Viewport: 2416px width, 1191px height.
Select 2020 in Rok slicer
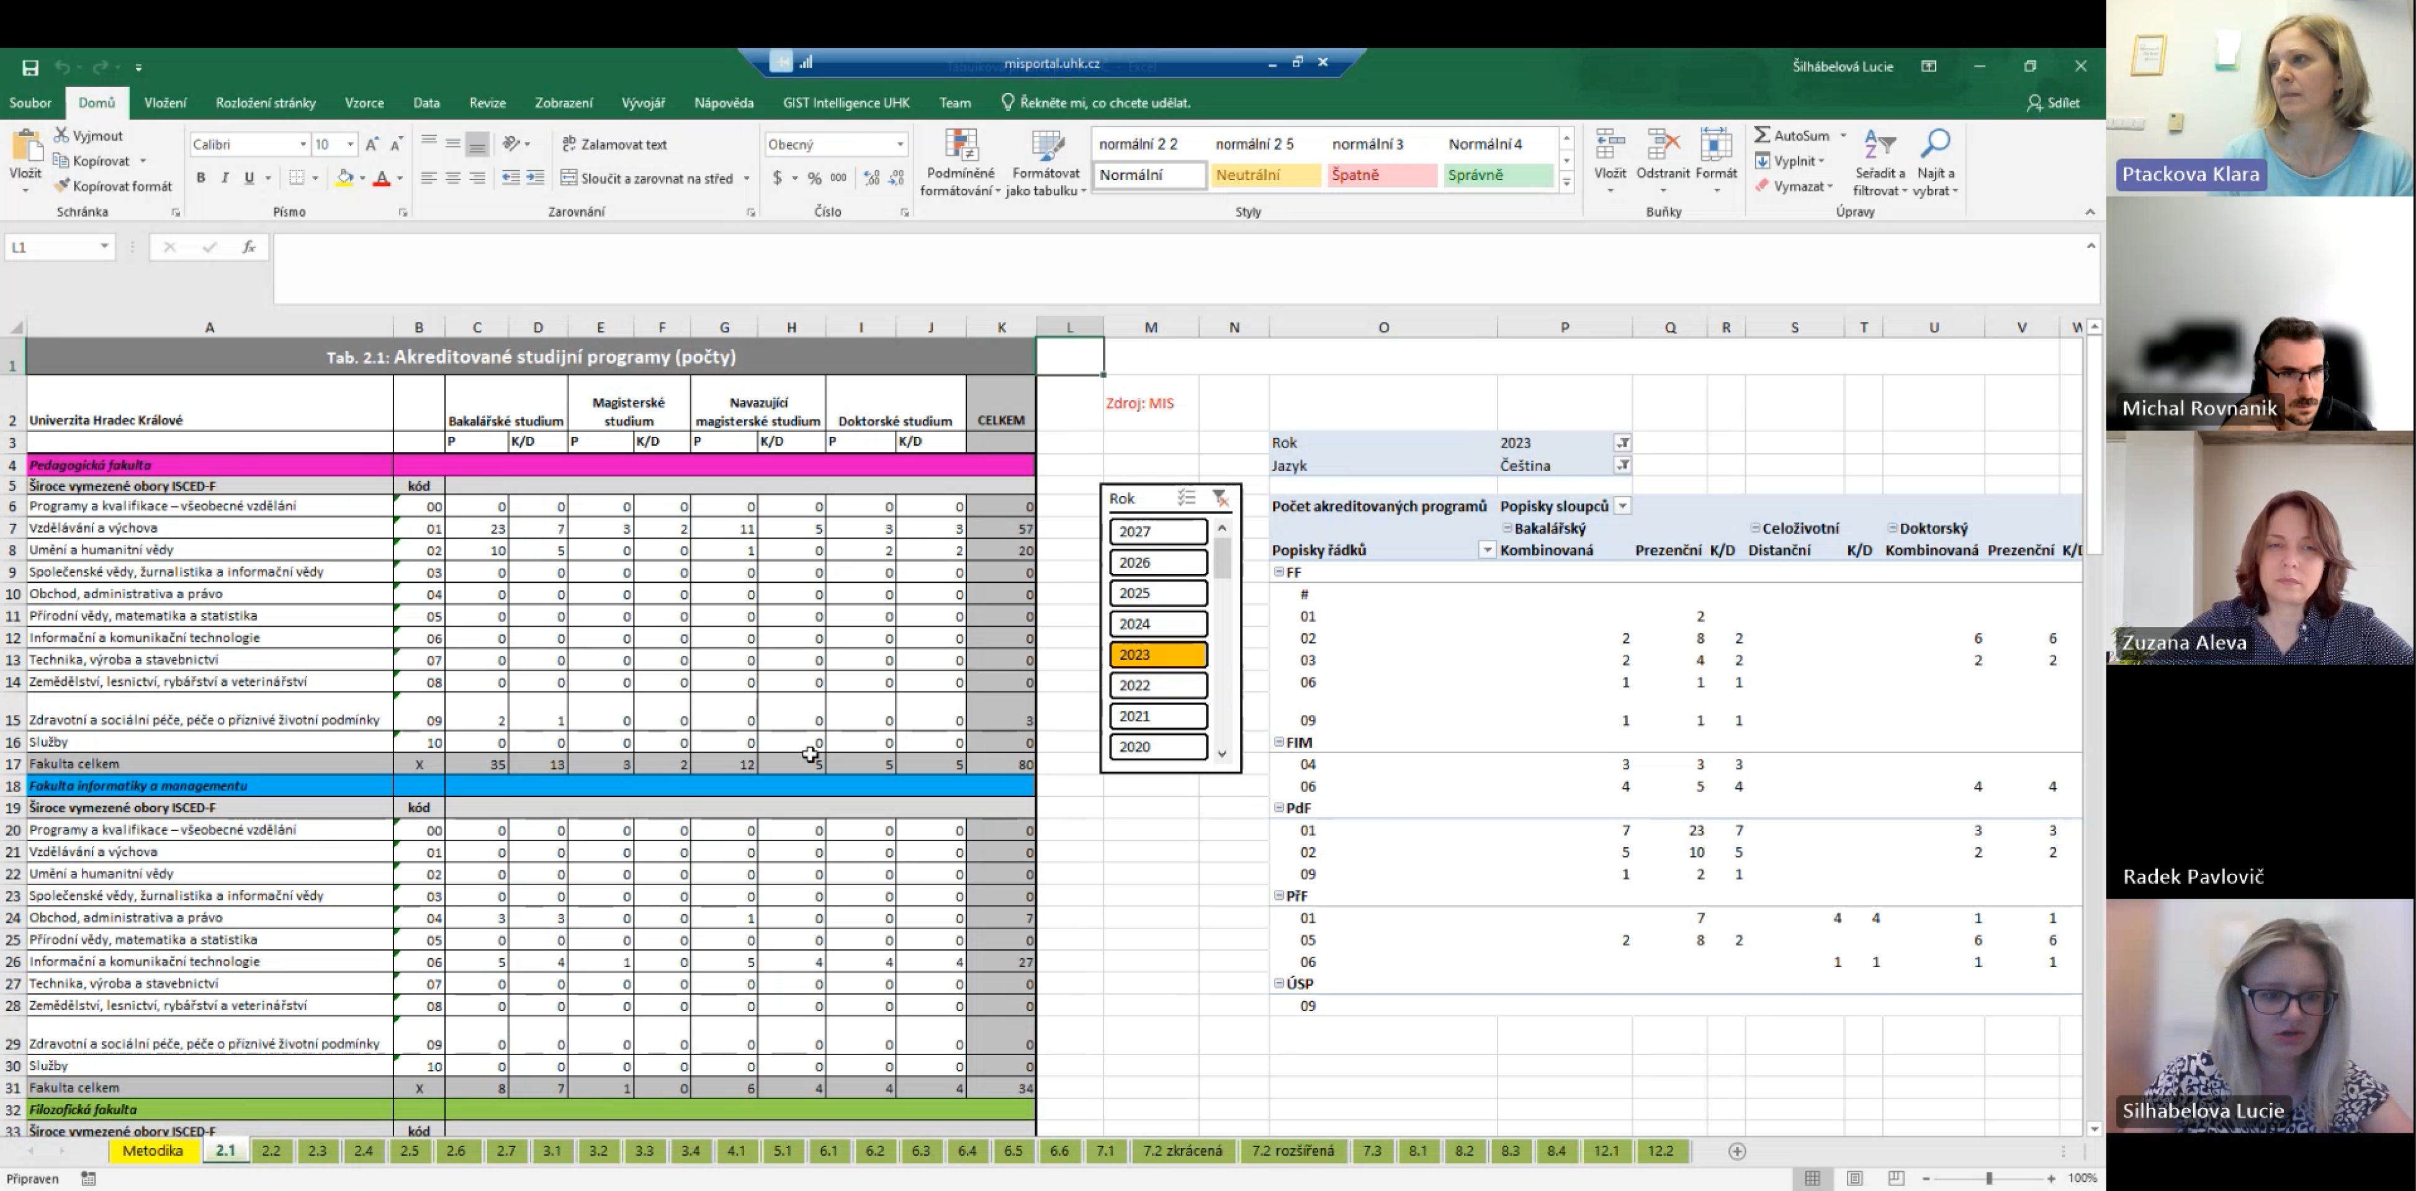point(1158,747)
